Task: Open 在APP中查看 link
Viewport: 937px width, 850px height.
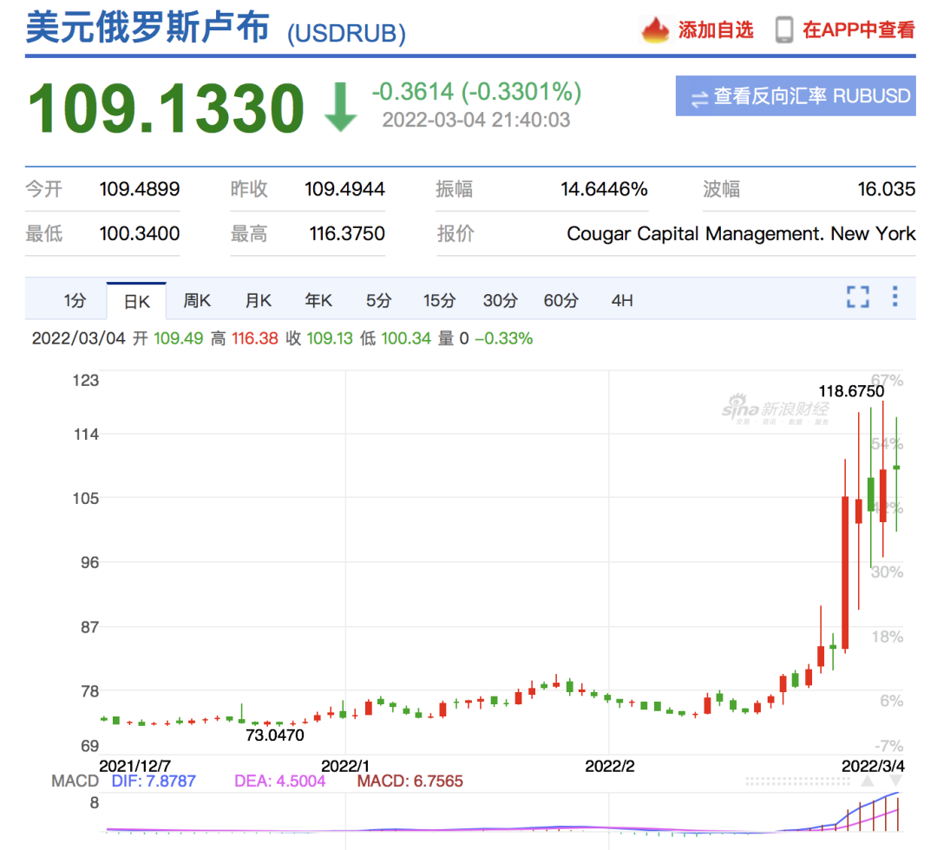Action: (858, 29)
